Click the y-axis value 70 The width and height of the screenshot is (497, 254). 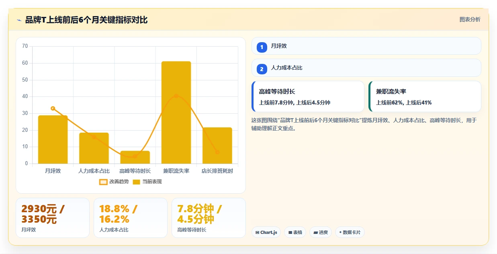25,46
